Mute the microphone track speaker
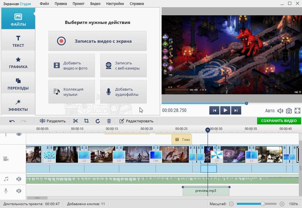This screenshot has height=208, width=302. point(19,191)
